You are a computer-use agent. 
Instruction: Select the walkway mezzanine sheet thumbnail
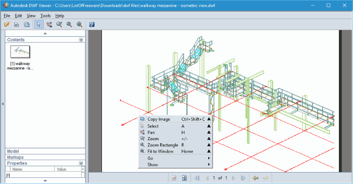point(20,52)
